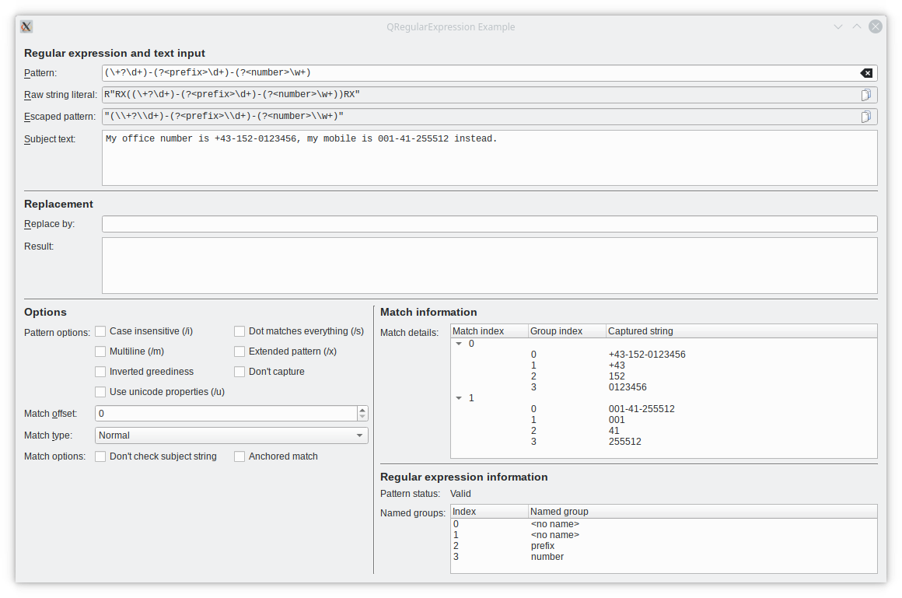The width and height of the screenshot is (902, 598).
Task: Decrement the Match offset spin arrow down
Action: click(362, 417)
